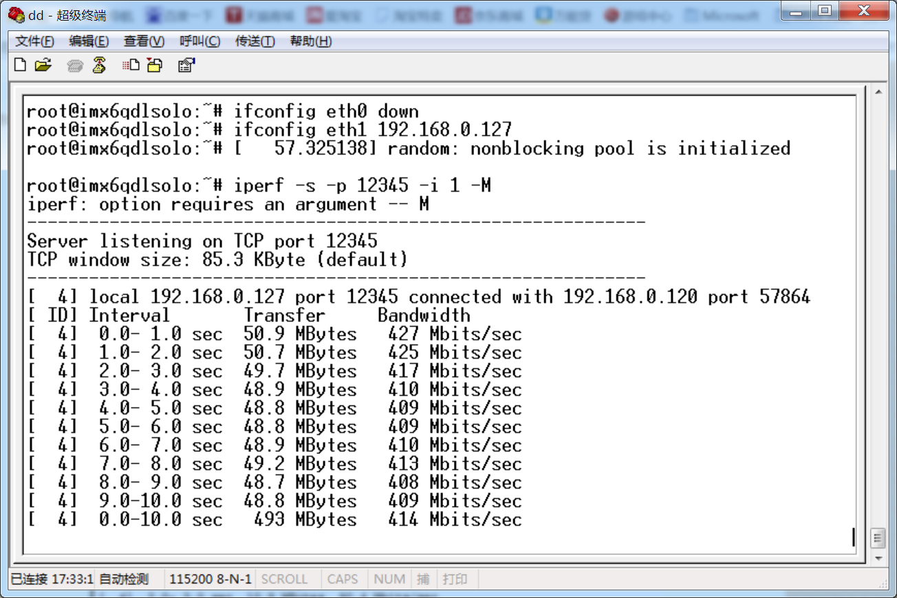The width and height of the screenshot is (897, 598).
Task: Click the SCROLL indicator in status bar
Action: [x=285, y=579]
